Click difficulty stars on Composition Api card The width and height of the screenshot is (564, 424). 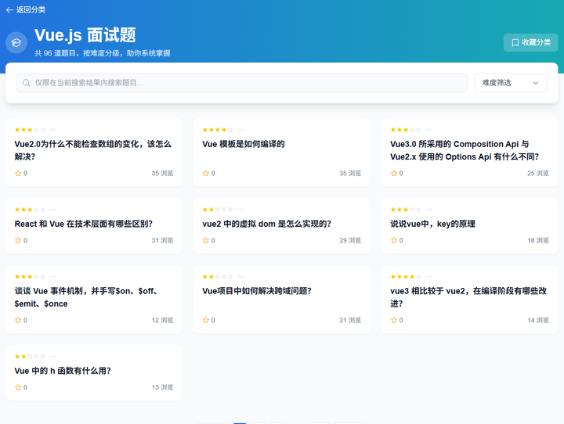406,130
